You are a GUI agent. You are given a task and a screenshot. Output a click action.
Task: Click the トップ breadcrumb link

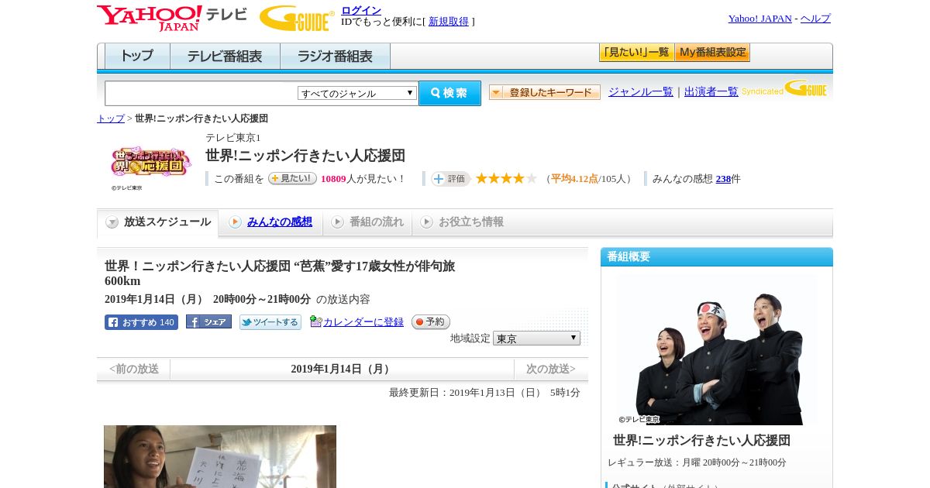pos(110,119)
